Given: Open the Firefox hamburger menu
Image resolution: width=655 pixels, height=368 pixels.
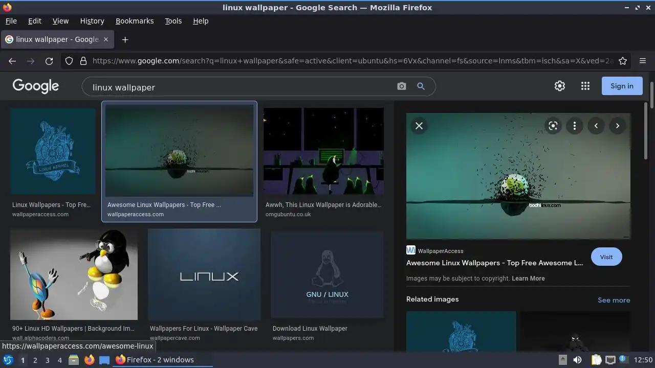Looking at the screenshot, I should pyautogui.click(x=643, y=61).
